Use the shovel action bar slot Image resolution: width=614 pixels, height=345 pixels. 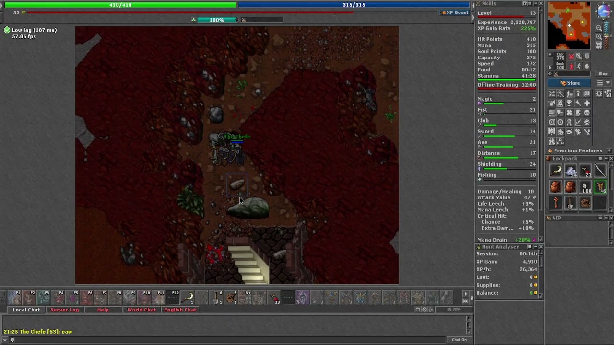coord(216,298)
